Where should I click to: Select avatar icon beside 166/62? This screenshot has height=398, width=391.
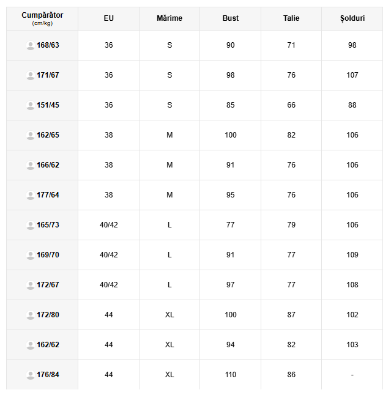pyautogui.click(x=30, y=165)
